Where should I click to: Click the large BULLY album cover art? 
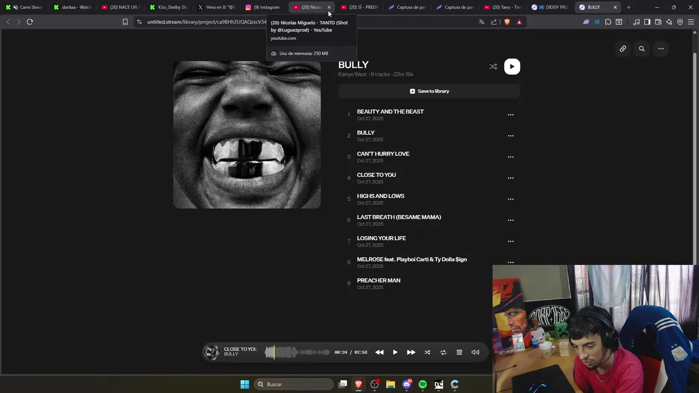click(x=247, y=135)
